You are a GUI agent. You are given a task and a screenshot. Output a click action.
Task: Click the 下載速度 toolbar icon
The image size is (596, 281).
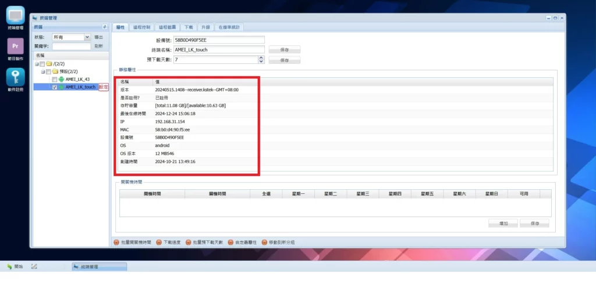(159, 242)
